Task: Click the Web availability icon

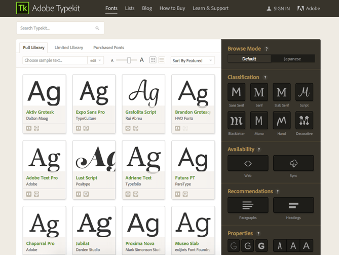Action: 248,163
